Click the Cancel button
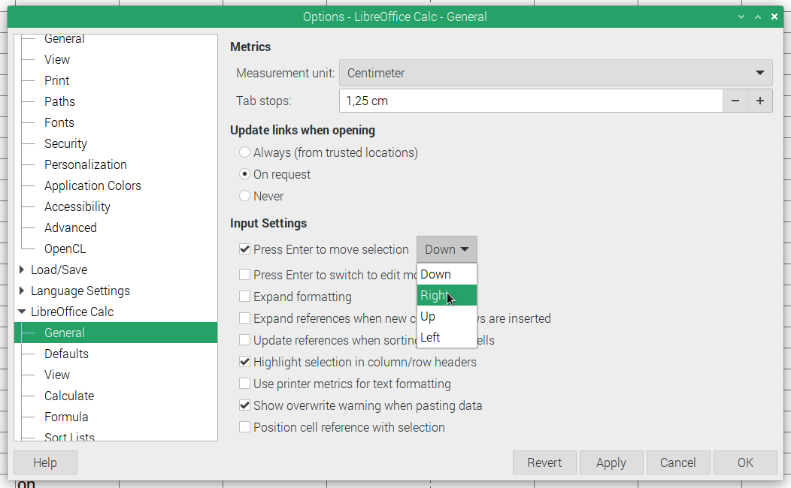 point(678,462)
